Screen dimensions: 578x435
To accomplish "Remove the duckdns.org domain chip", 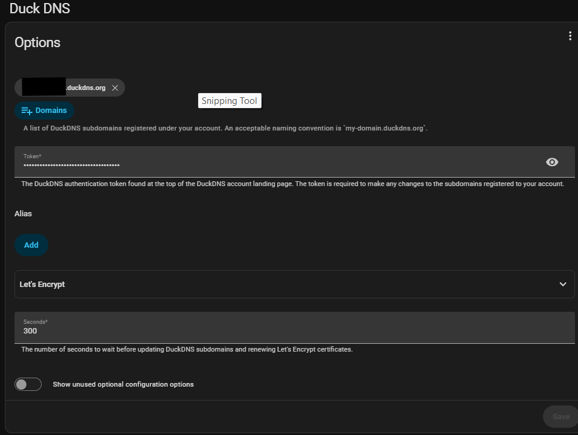I will click(x=115, y=88).
